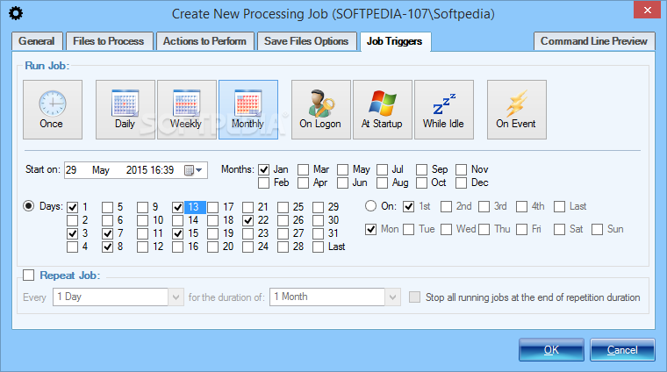Viewport: 667px width, 372px height.
Task: Check the Aug month checkbox
Action: point(382,182)
